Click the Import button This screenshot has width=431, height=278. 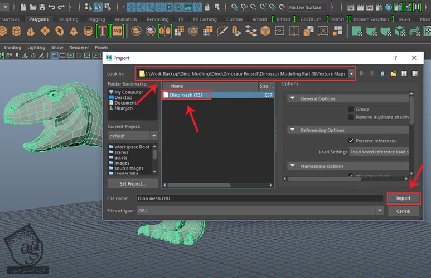(x=403, y=198)
